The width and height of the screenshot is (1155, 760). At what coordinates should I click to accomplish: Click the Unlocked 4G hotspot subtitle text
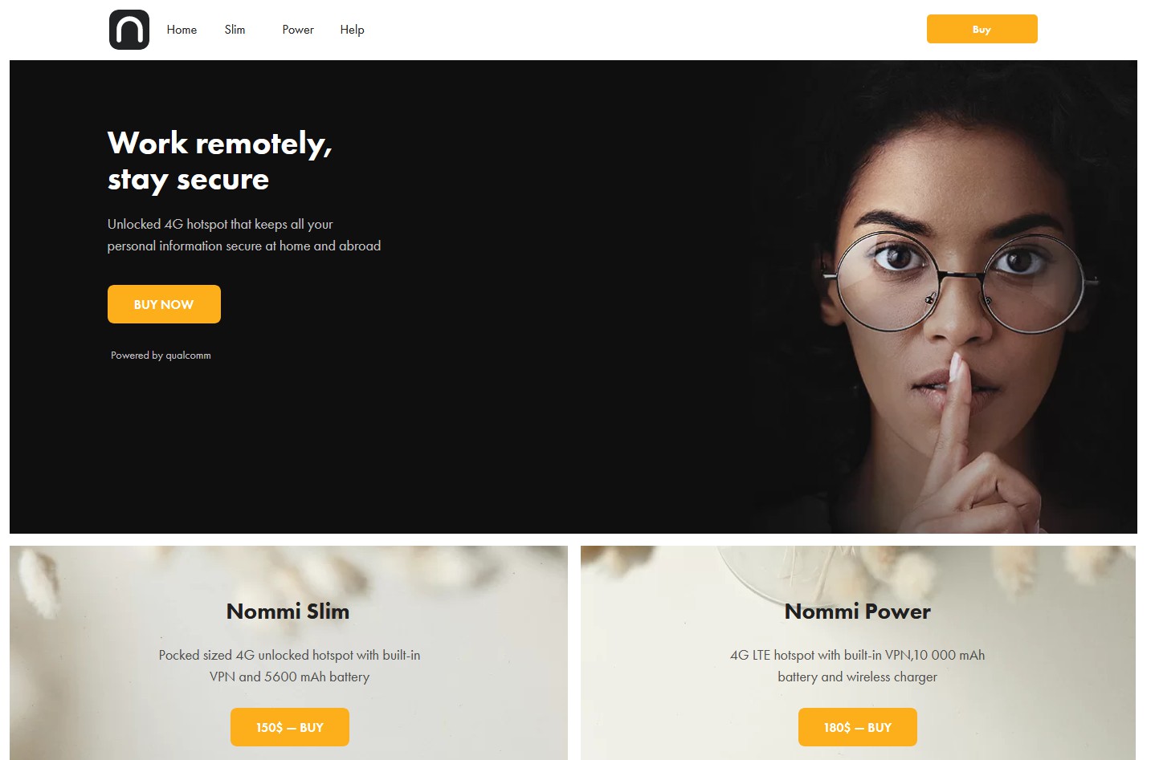click(244, 235)
